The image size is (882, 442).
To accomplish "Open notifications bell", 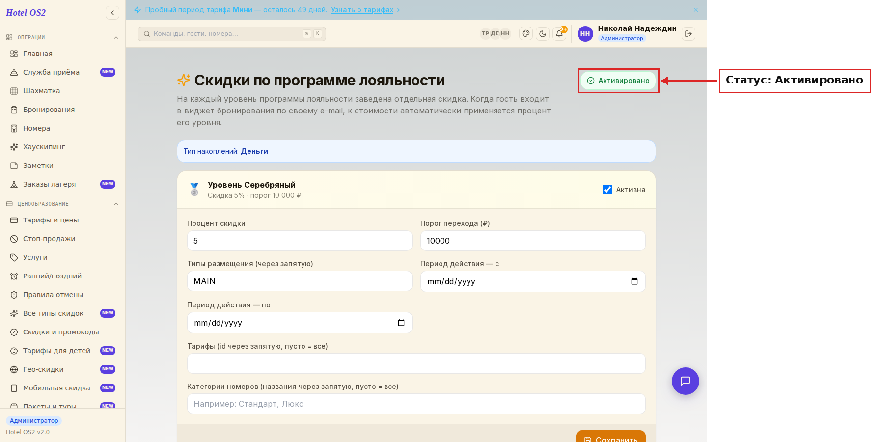I will pos(559,34).
